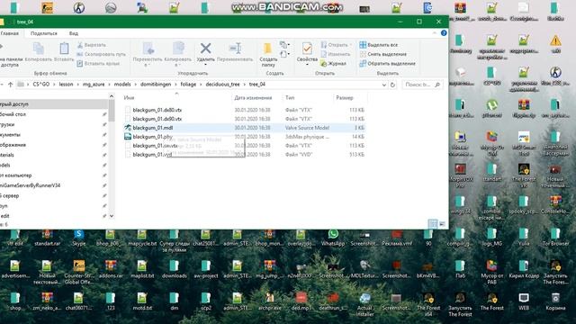The width and height of the screenshot is (576, 324).
Task: Collapse the ribbon with the chevron
Action: [x=435, y=33]
